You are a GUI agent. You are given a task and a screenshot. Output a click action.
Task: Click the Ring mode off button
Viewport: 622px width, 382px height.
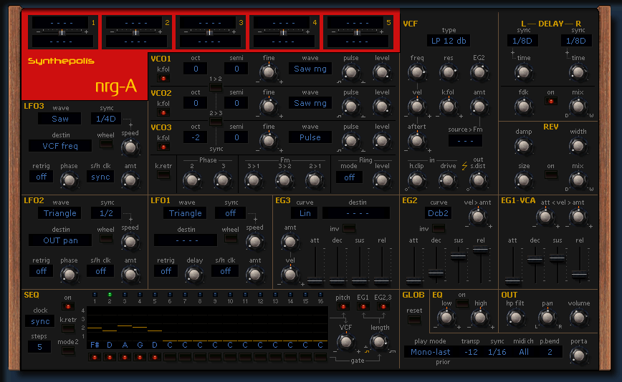[349, 177]
